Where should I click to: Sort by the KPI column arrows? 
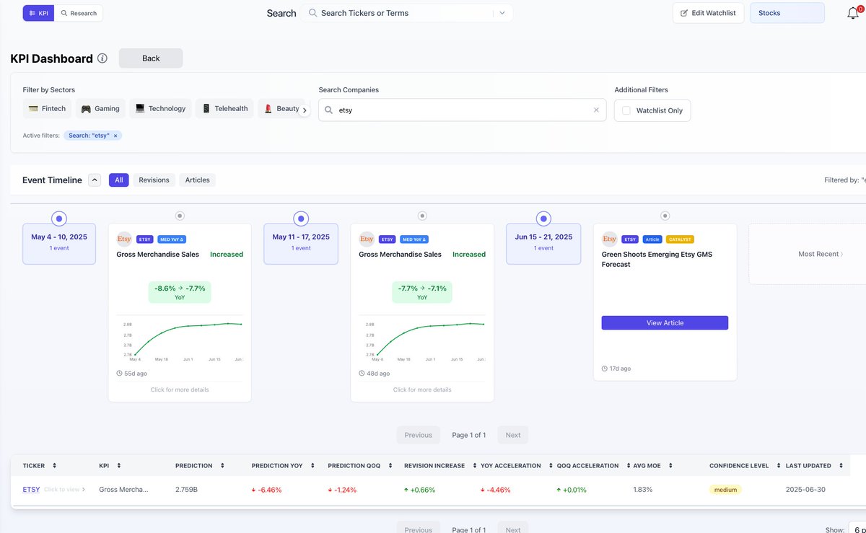[x=118, y=466]
